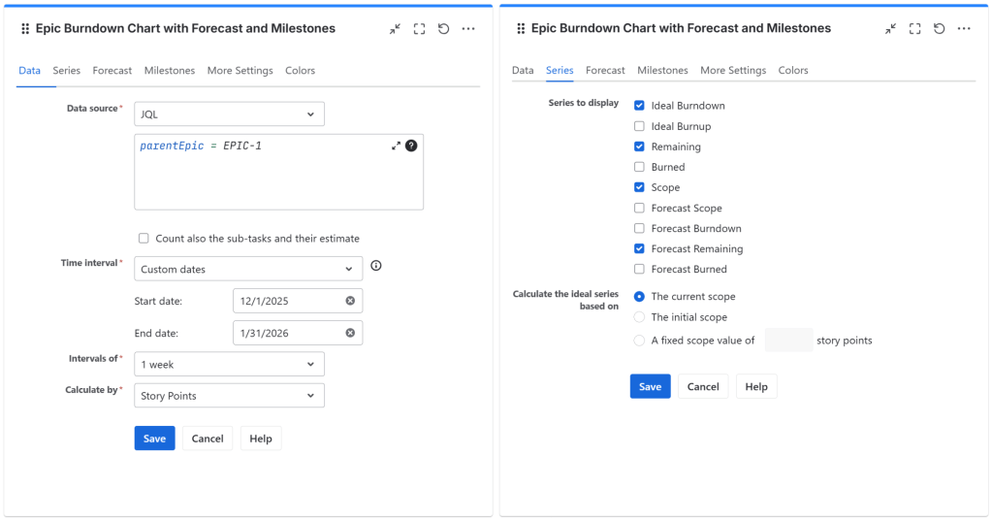This screenshot has width=992, height=521.
Task: Uncheck the Ideal Burndown series
Action: pyautogui.click(x=639, y=106)
